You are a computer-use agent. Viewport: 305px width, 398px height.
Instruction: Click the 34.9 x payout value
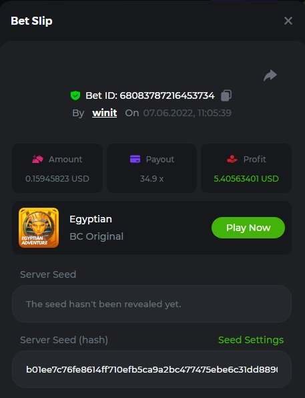click(151, 179)
